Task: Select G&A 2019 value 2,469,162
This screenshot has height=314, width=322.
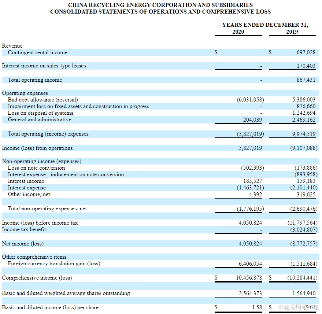Action: [304, 119]
